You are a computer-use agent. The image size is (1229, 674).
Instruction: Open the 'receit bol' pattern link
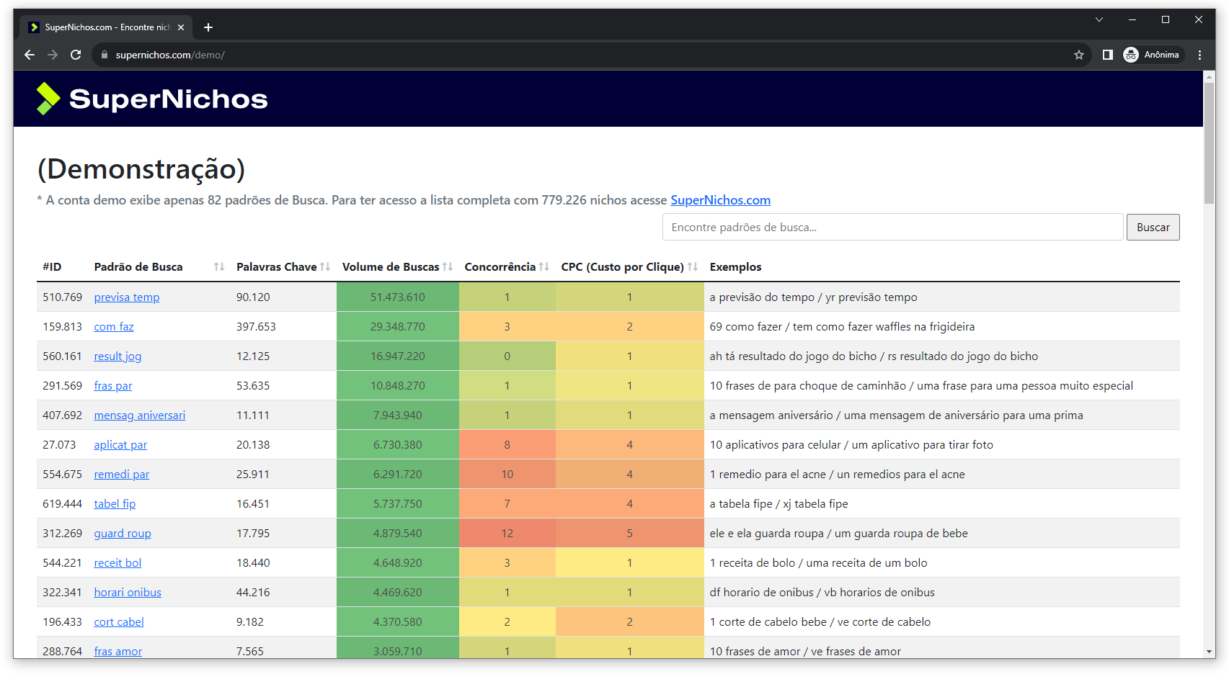(117, 563)
